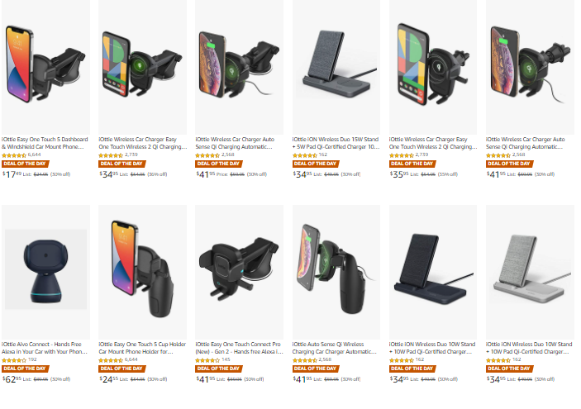Click the $35.95 wireless car charger price
Screen dimensions: 581x409
[400, 174]
